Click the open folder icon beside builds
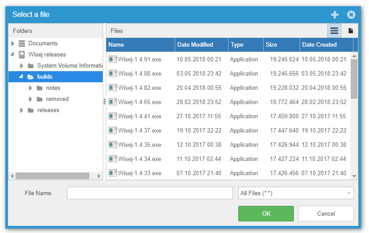Viewport: 369px width, 233px height. (31, 77)
